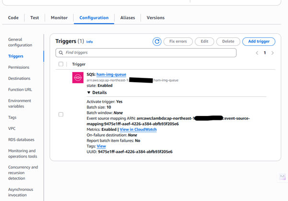
Task: Click the Batch window: None text
Action: pyautogui.click(x=104, y=113)
